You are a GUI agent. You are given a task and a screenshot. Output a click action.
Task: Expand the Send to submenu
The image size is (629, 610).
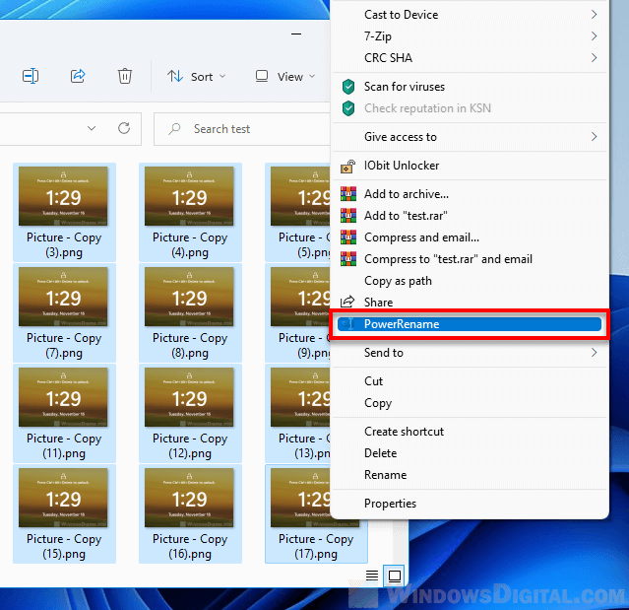[595, 353]
